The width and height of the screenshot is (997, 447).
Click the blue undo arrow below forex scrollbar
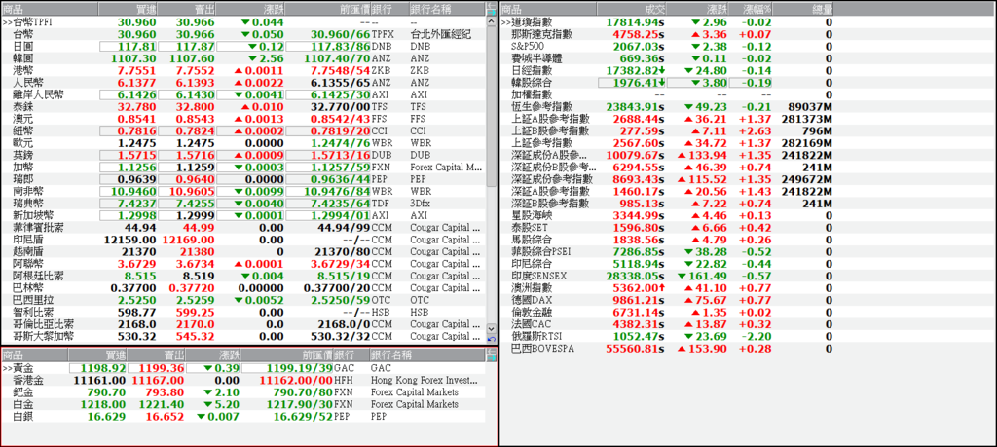492,339
